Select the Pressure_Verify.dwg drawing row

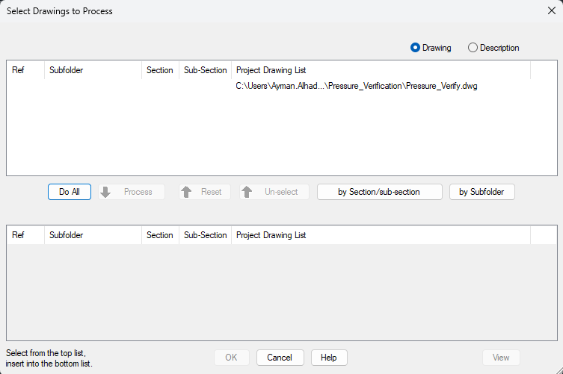tap(281, 86)
